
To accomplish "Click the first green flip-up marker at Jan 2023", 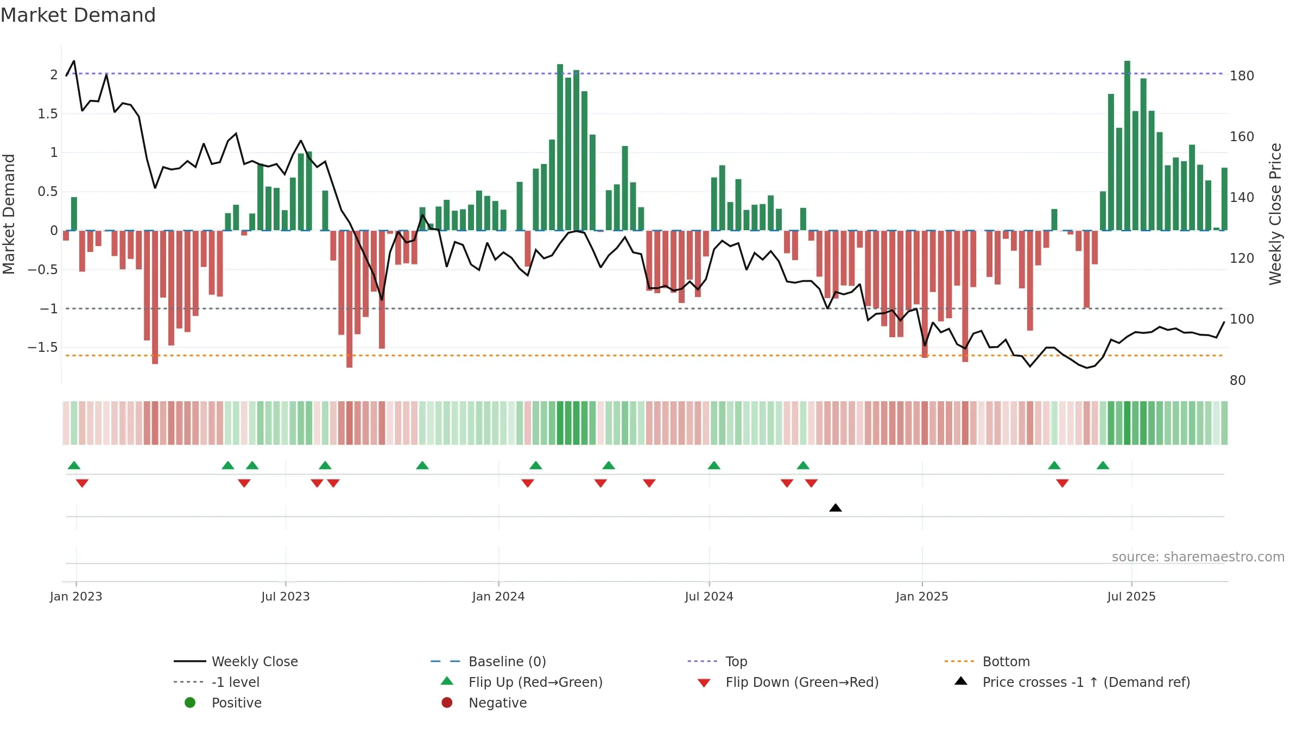I will click(x=74, y=465).
